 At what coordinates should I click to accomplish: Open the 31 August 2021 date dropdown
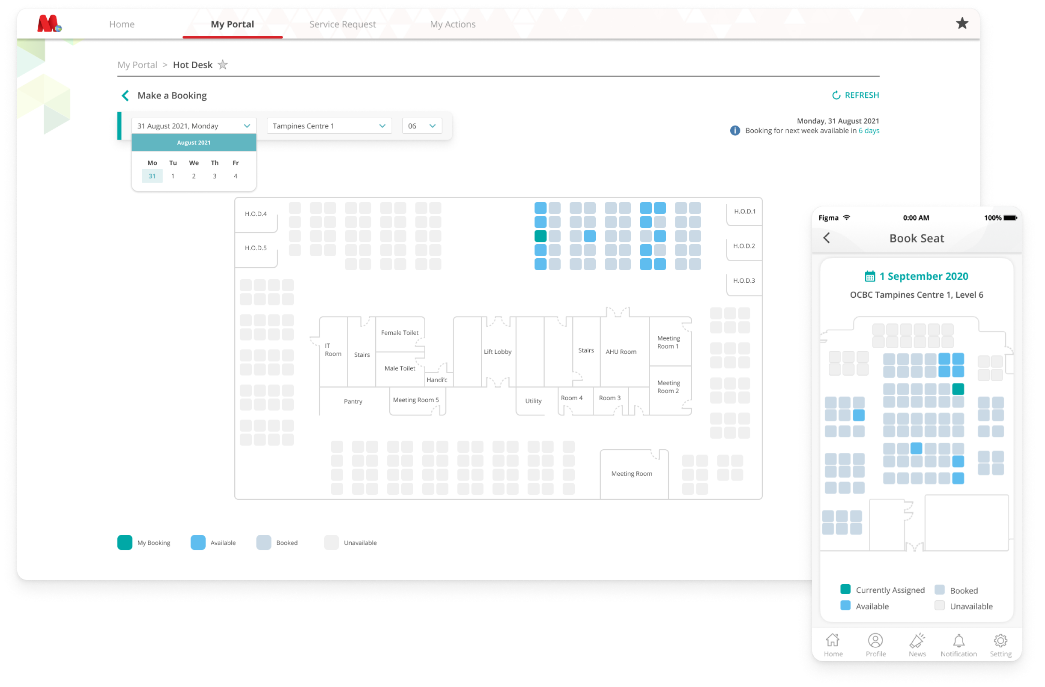pos(194,126)
